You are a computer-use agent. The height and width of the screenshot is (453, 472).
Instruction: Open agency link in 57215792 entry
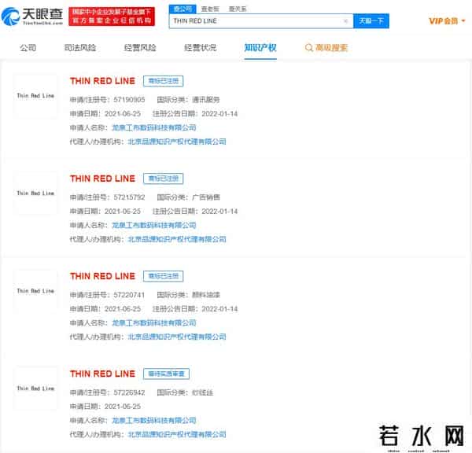click(x=177, y=239)
